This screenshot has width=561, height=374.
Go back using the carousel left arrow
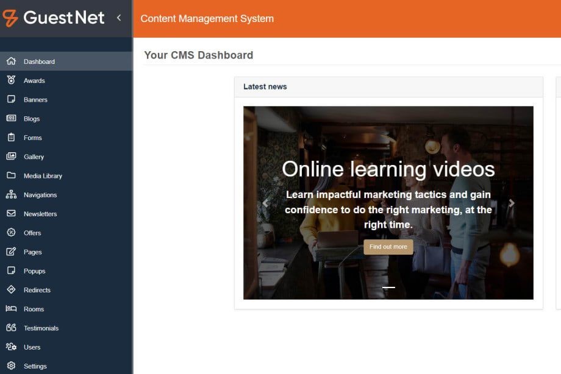(x=265, y=203)
